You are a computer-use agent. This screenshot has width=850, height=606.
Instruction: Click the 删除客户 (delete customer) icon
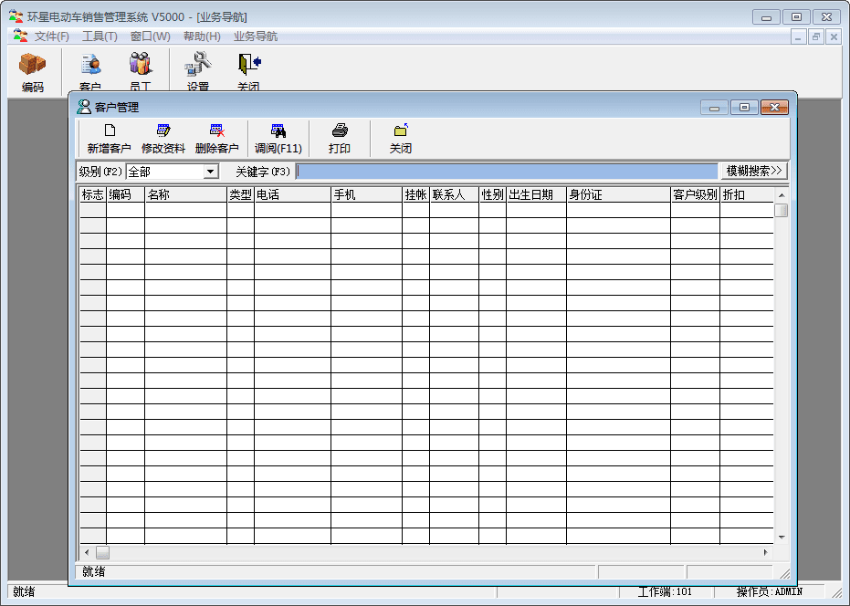[x=216, y=131]
